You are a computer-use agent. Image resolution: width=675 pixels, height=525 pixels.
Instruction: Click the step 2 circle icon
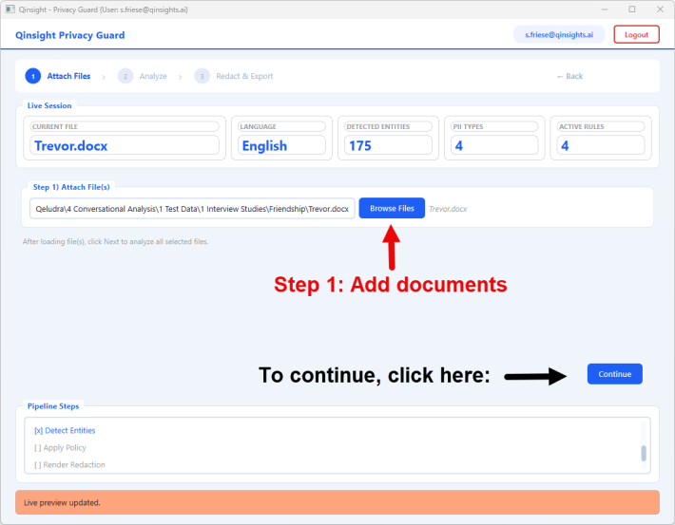tap(125, 76)
